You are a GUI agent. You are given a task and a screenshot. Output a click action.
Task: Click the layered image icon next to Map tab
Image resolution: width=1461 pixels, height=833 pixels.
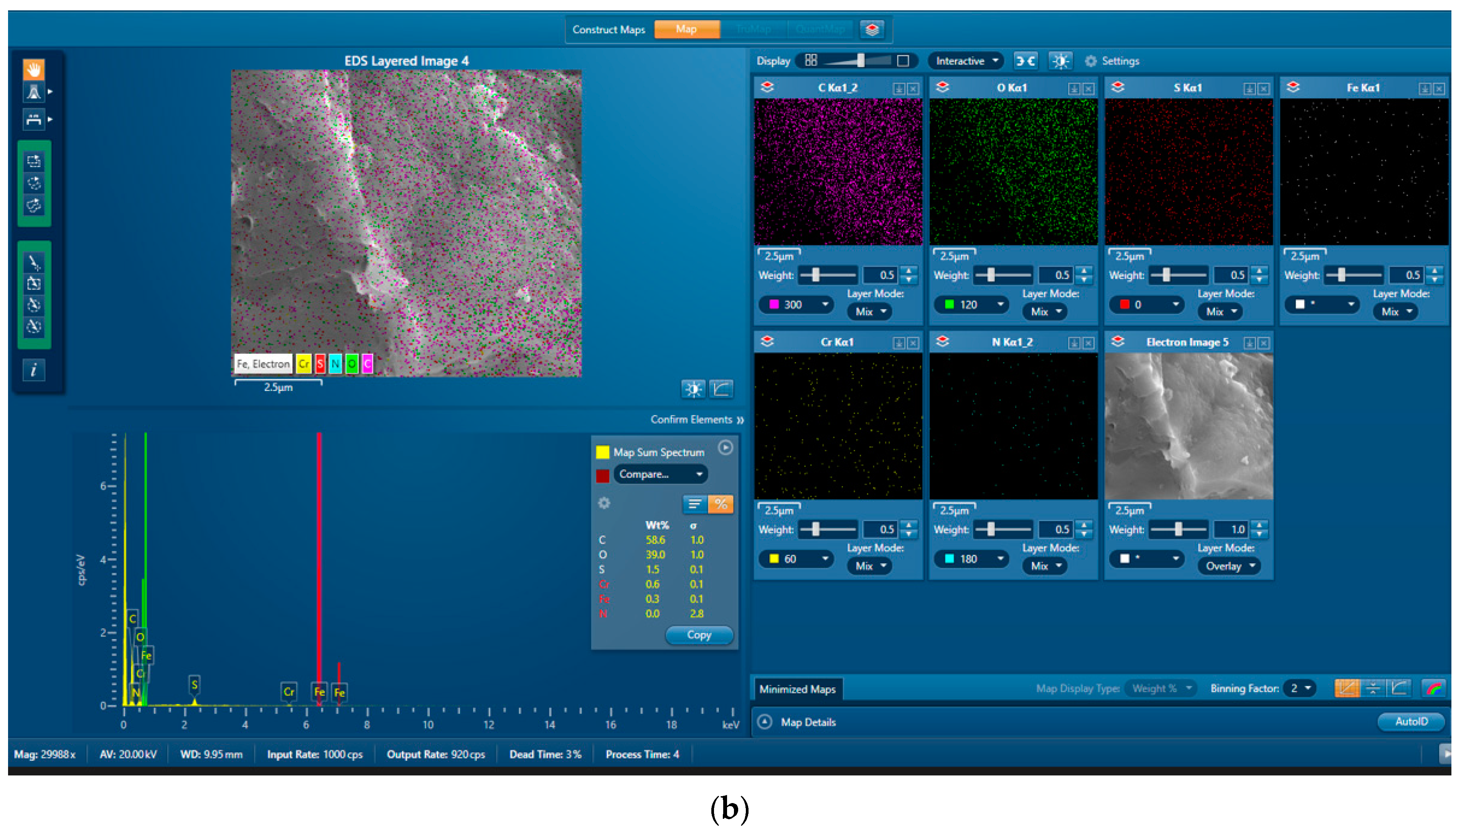[872, 29]
